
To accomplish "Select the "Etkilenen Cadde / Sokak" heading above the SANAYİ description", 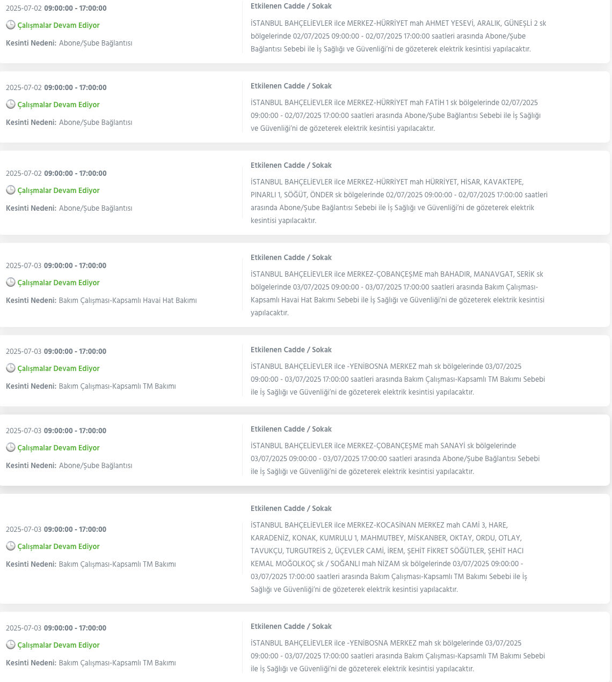I will 291,429.
